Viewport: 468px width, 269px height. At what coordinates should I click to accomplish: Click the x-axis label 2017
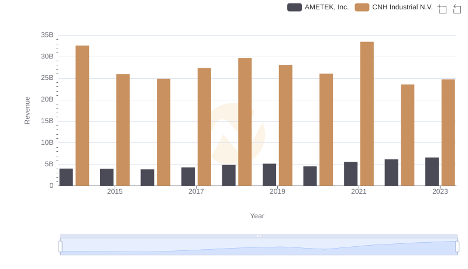tap(196, 191)
